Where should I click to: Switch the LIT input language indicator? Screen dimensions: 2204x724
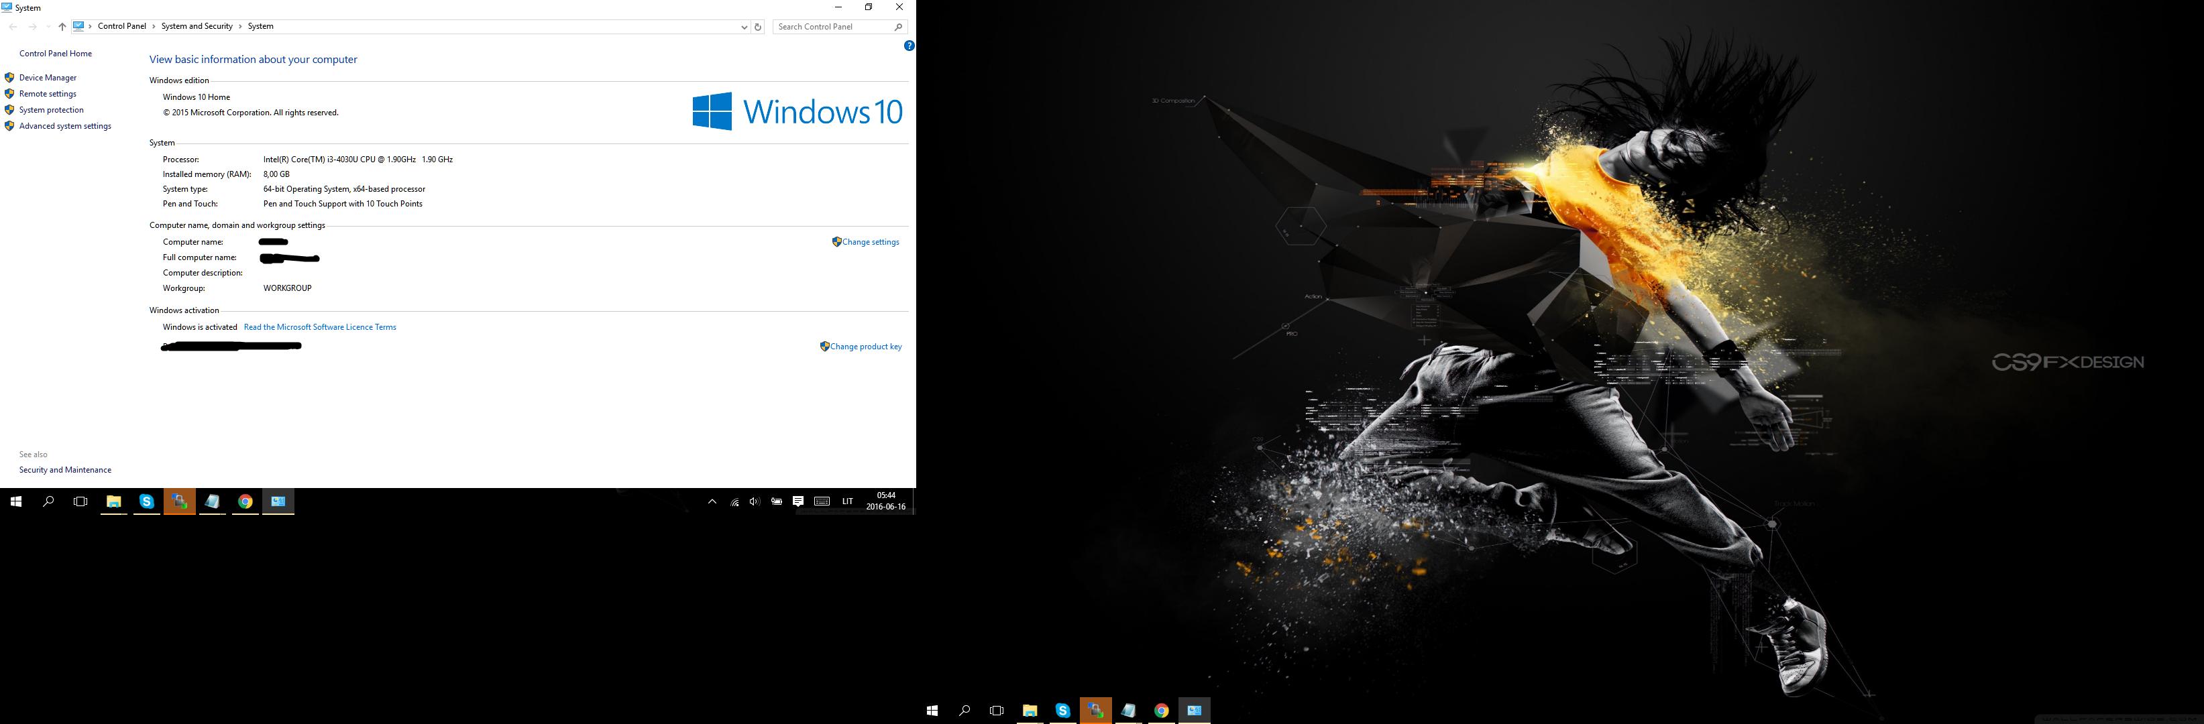click(x=848, y=501)
